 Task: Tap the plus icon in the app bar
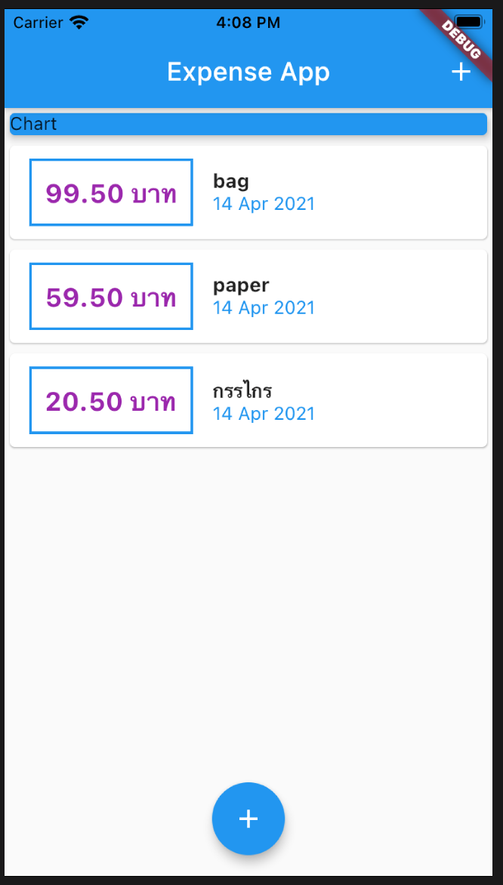(461, 72)
